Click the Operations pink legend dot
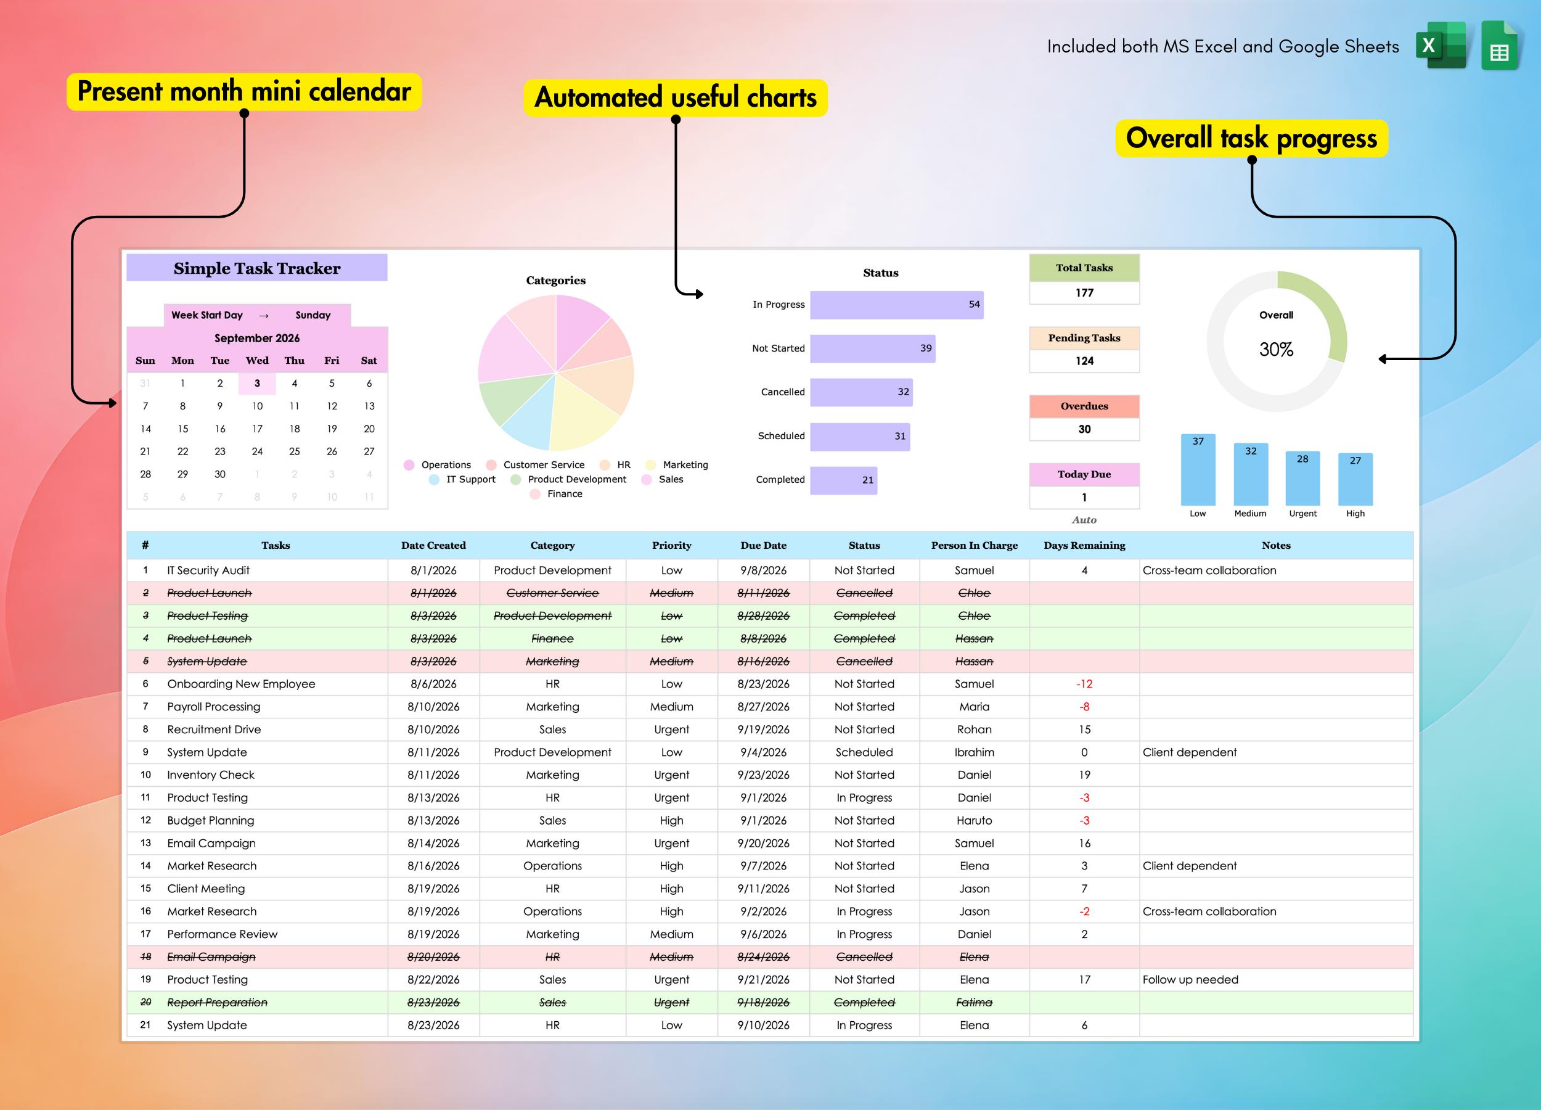Screen dimensions: 1541x1110 (409, 465)
